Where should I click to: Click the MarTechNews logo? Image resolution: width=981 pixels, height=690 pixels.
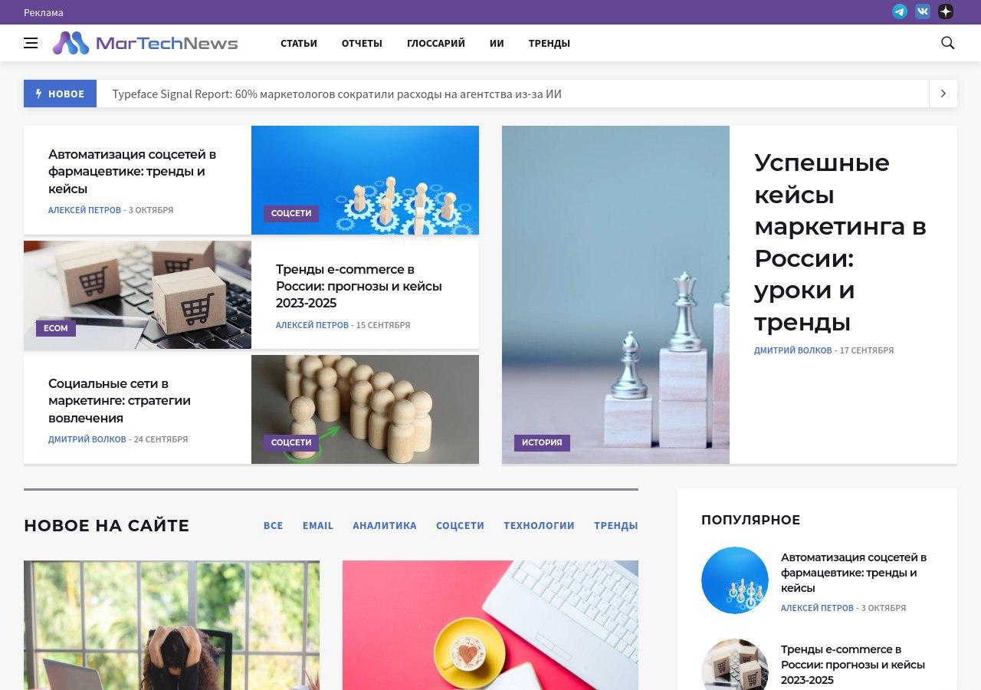[146, 43]
